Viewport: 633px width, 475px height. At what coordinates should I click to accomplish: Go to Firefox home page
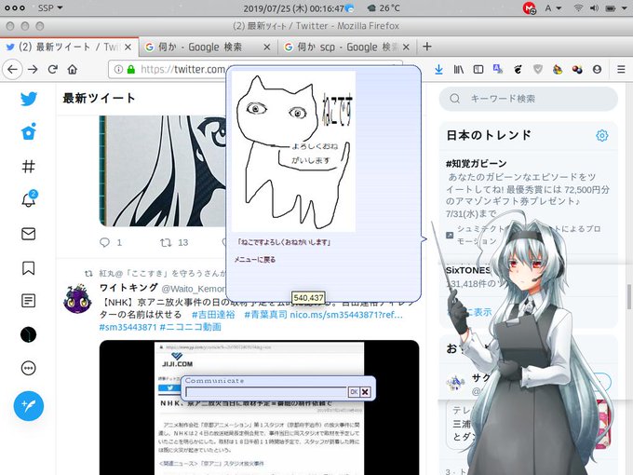73,70
